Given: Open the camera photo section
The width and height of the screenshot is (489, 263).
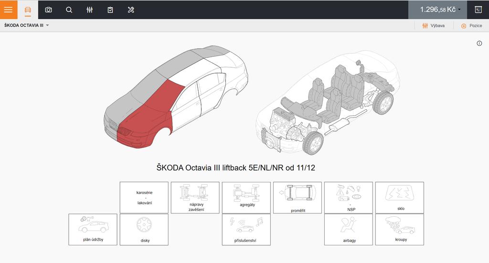Looking at the screenshot, I should [x=48, y=10].
